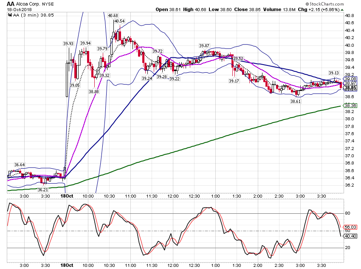Image resolution: width=361 pixels, height=269 pixels.
Task: Select the 39.17 low annotation
Action: coord(234,81)
